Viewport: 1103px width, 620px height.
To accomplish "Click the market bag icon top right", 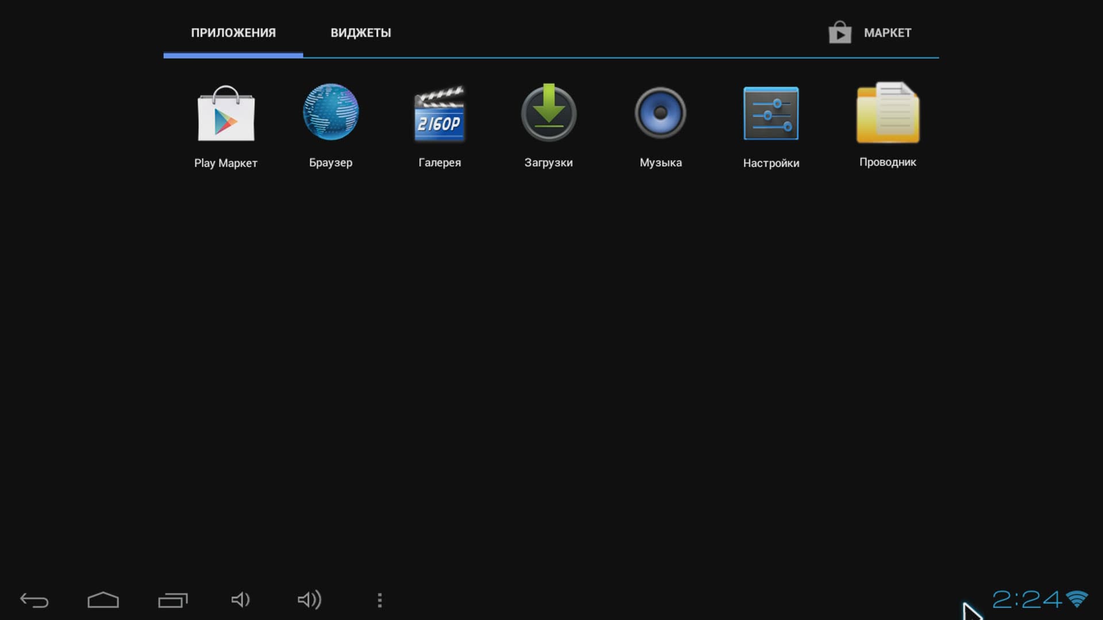I will point(840,33).
